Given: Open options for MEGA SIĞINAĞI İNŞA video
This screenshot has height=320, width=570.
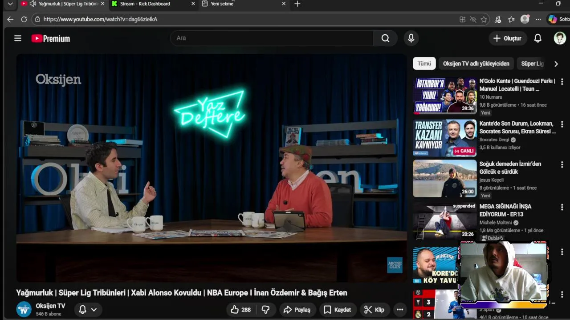Looking at the screenshot, I should pos(562,207).
